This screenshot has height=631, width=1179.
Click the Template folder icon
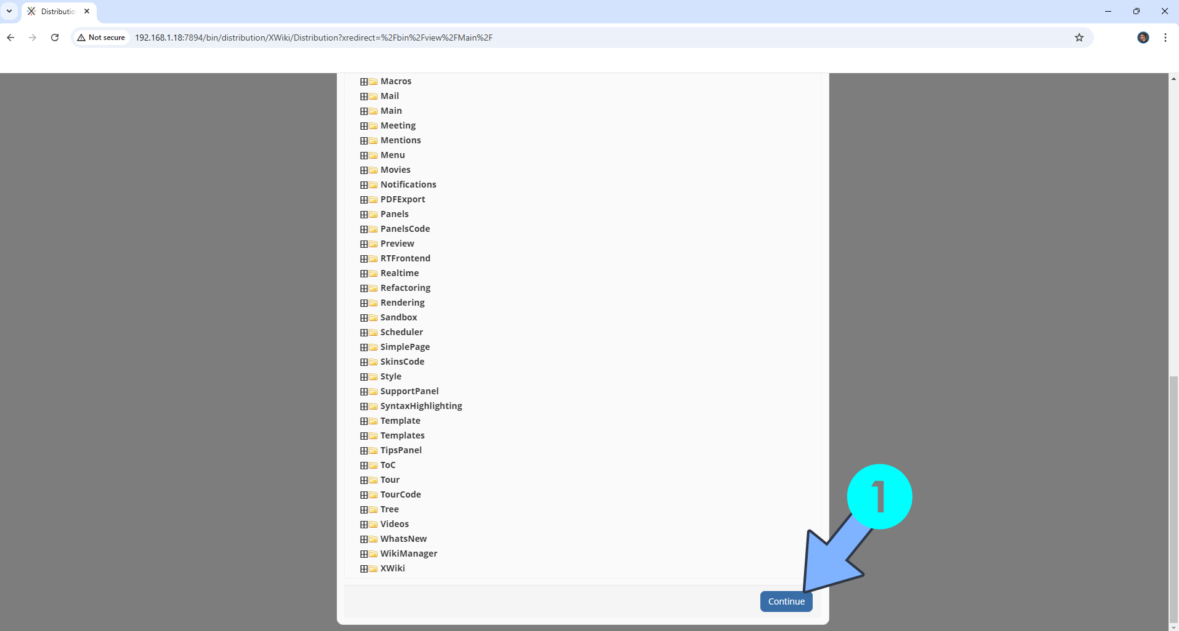[x=373, y=421]
